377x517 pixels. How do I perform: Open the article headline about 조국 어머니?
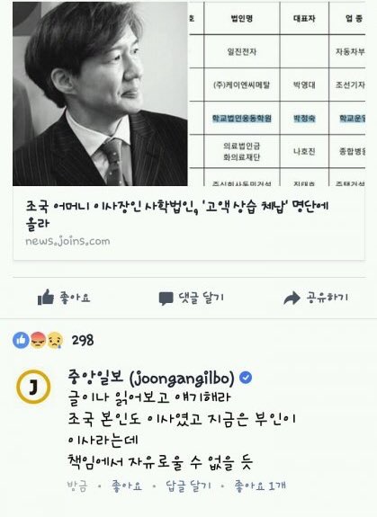[x=177, y=215]
